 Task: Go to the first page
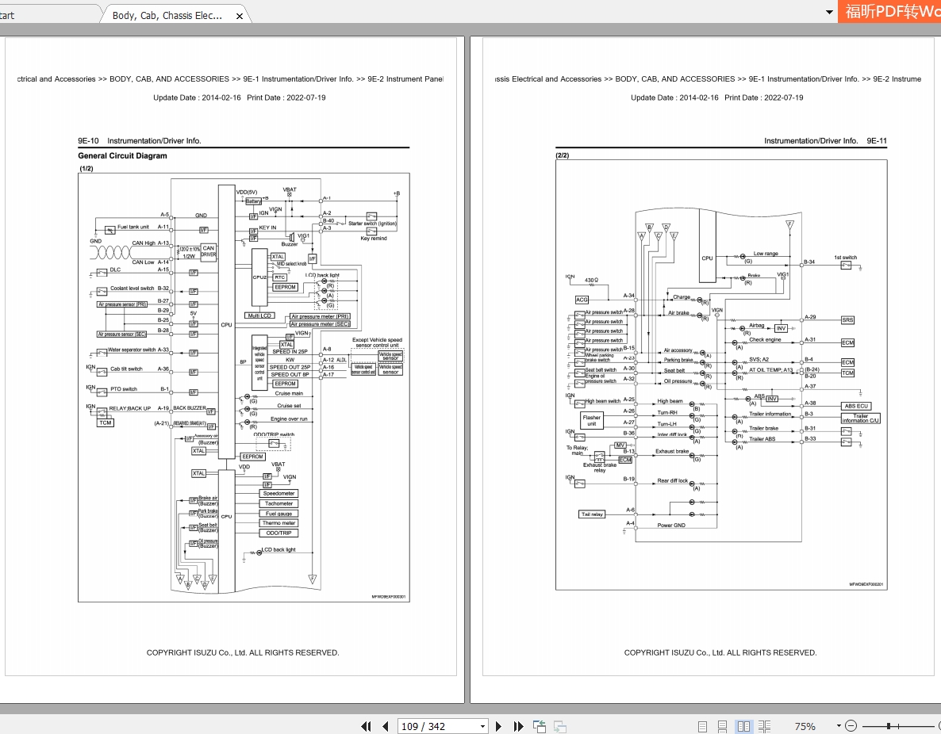(366, 726)
